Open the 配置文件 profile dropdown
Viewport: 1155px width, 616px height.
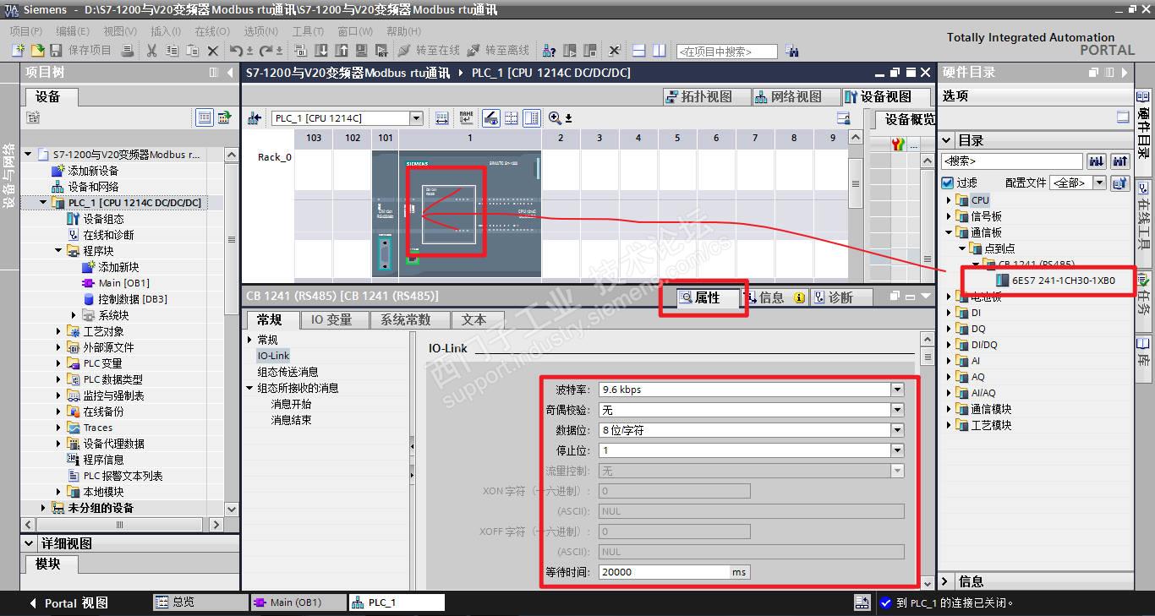pos(1100,183)
